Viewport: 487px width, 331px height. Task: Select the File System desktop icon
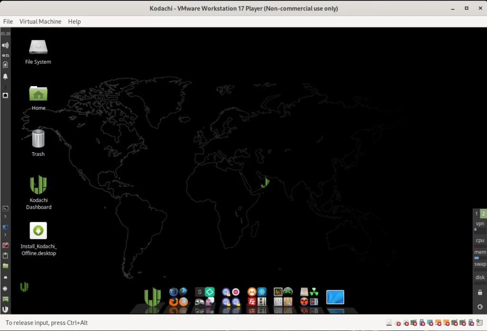pos(38,52)
